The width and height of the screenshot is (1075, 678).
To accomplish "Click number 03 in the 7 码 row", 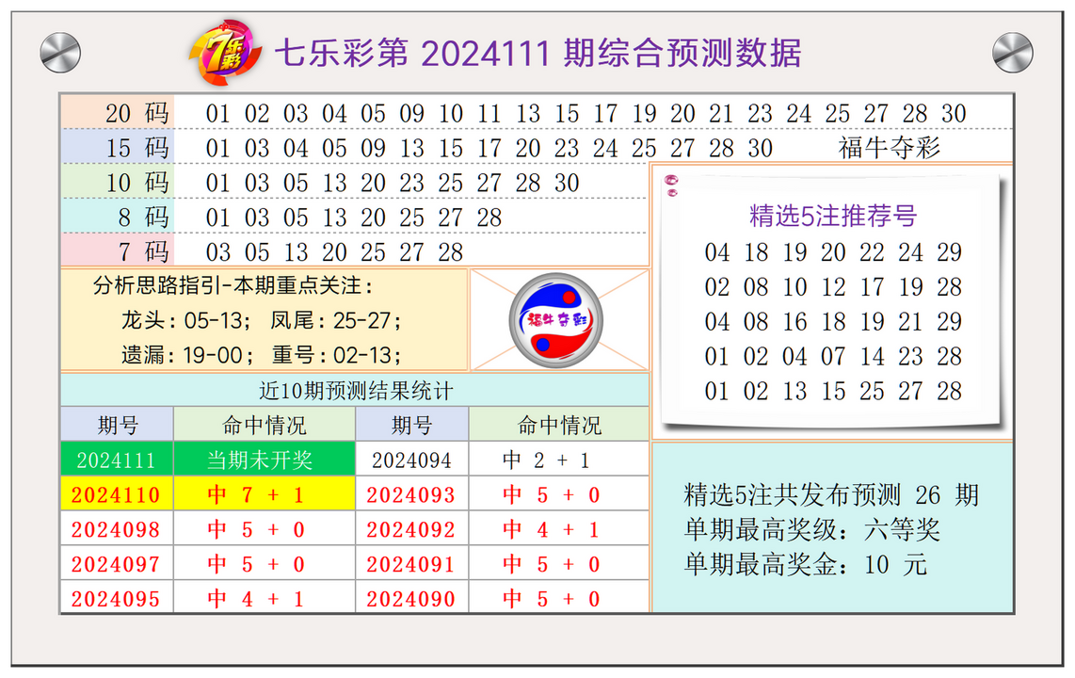I will (218, 252).
